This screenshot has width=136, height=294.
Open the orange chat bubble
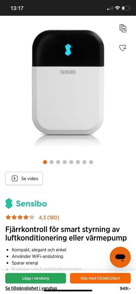[120, 257]
